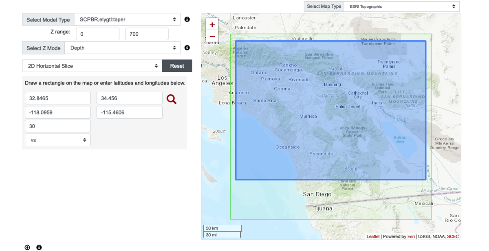This screenshot has width=489, height=251.
Task: Follow the Esri attribution link
Action: 411,236
